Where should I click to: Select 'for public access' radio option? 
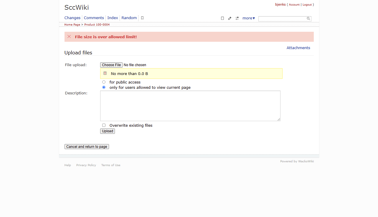[x=104, y=82]
